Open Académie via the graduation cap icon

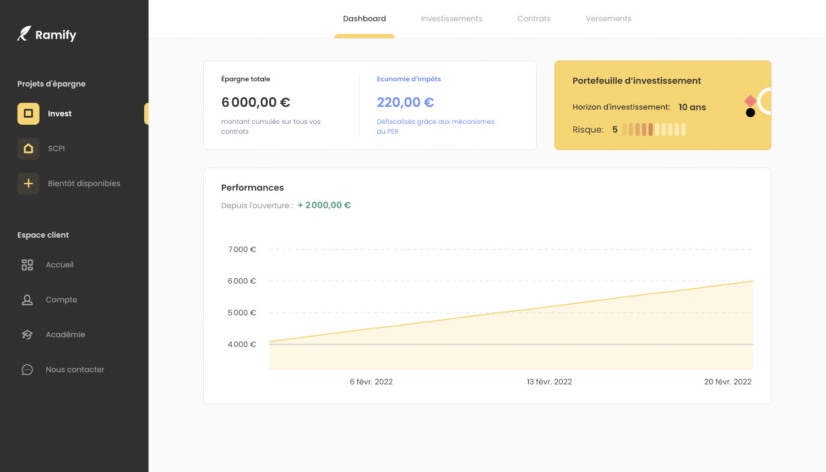tap(27, 334)
